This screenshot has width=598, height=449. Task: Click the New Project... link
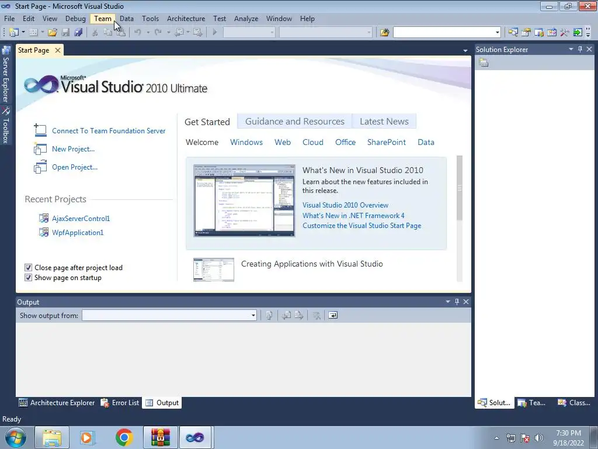(73, 149)
